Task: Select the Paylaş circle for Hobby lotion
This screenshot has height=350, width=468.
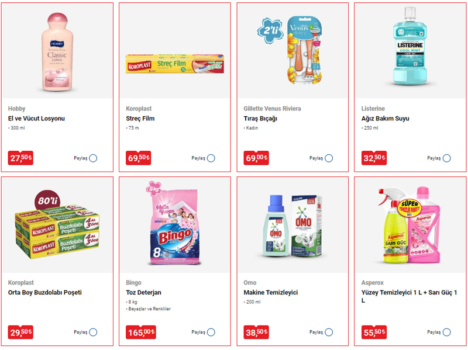Action: pyautogui.click(x=93, y=158)
